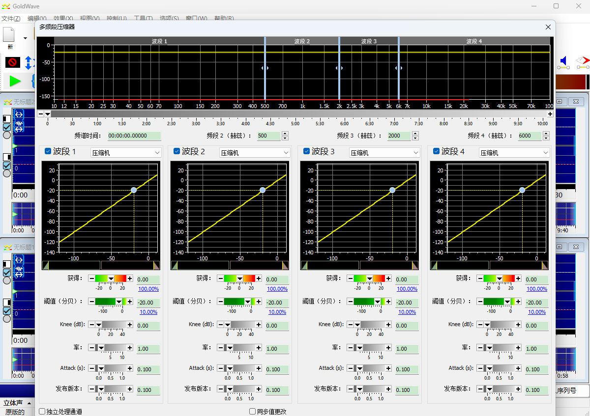The width and height of the screenshot is (590, 416).
Task: Disable the 波段 1 checkbox
Action: point(48,151)
